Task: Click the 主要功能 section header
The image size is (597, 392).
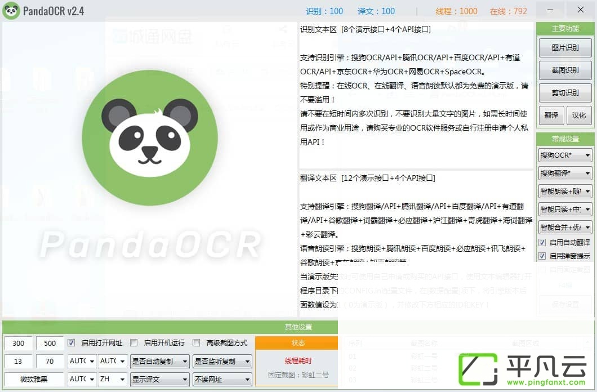Action: [565, 29]
